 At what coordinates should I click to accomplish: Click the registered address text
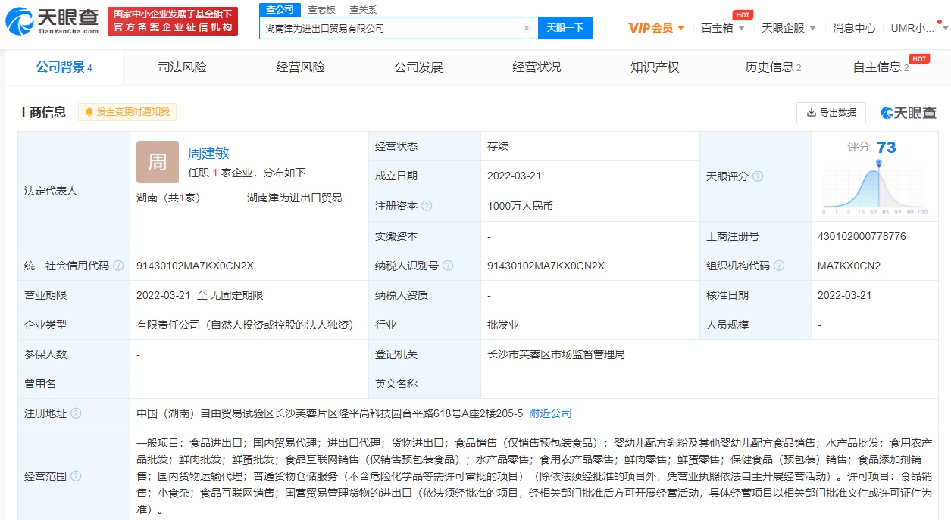point(330,413)
